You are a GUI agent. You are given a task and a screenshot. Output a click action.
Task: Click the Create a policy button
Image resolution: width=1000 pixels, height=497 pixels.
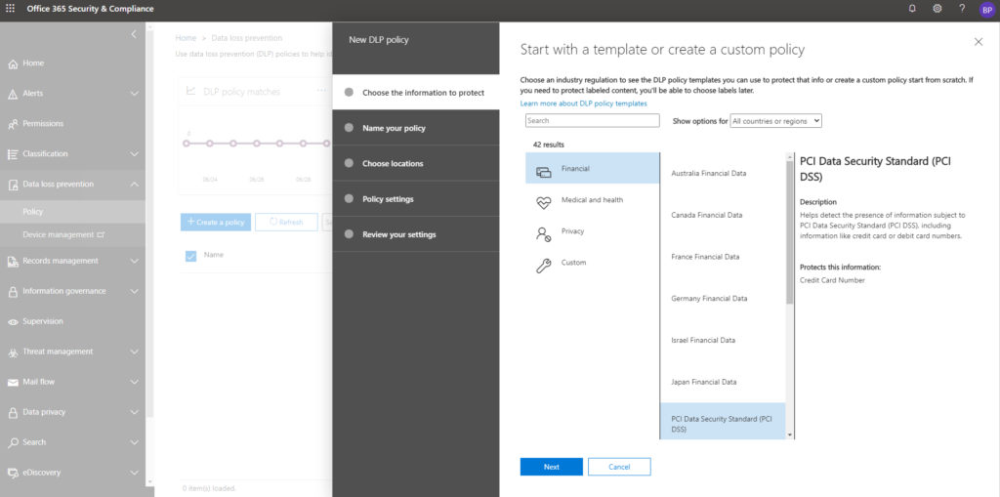click(216, 222)
